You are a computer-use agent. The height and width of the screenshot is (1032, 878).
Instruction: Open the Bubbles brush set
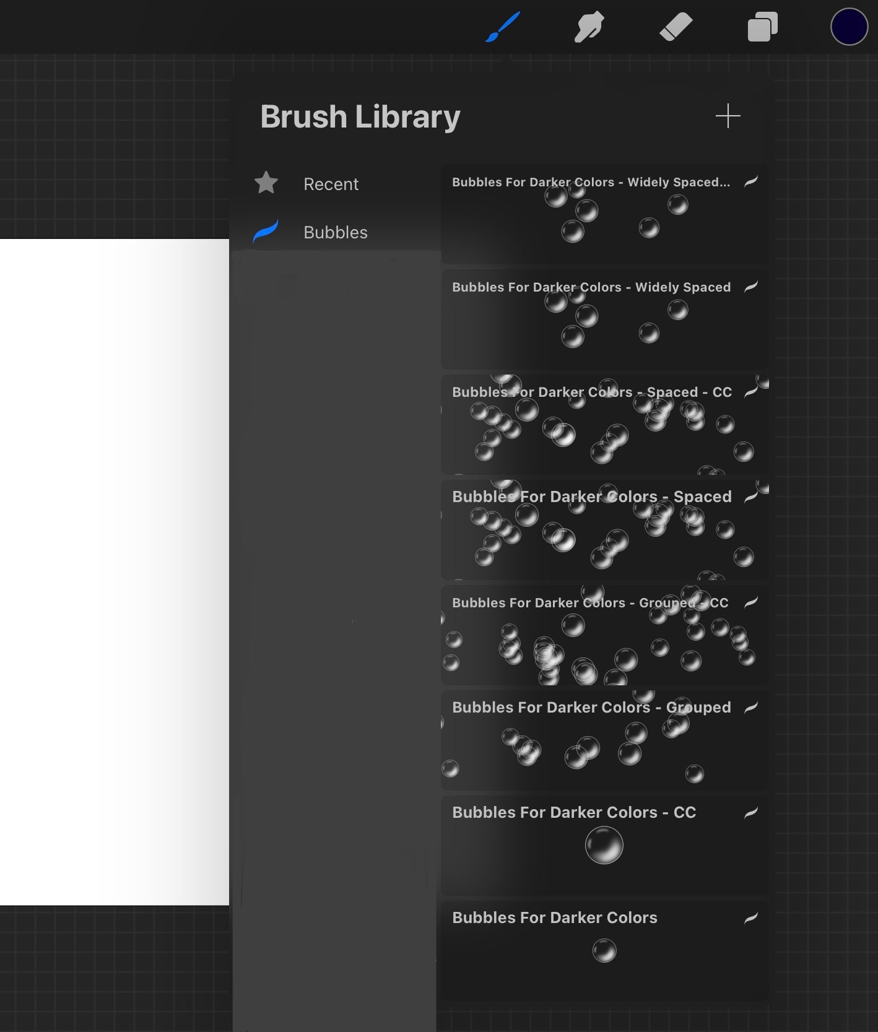click(335, 233)
